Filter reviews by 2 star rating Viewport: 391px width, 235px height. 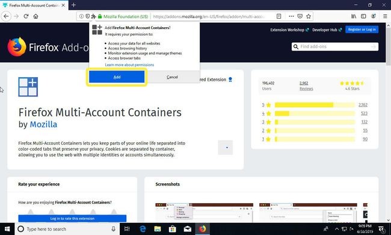[x=266, y=131]
